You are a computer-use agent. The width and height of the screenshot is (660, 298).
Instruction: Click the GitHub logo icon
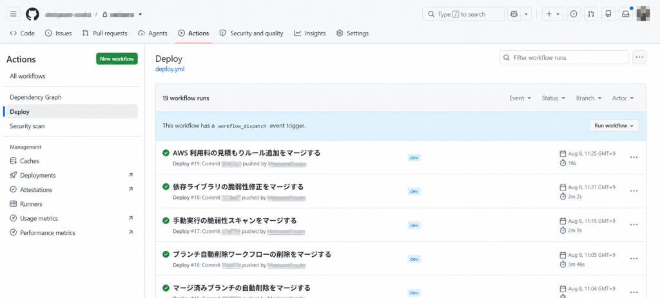point(32,14)
